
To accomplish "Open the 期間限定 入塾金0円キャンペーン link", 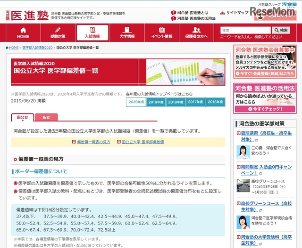I will tap(266, 170).
